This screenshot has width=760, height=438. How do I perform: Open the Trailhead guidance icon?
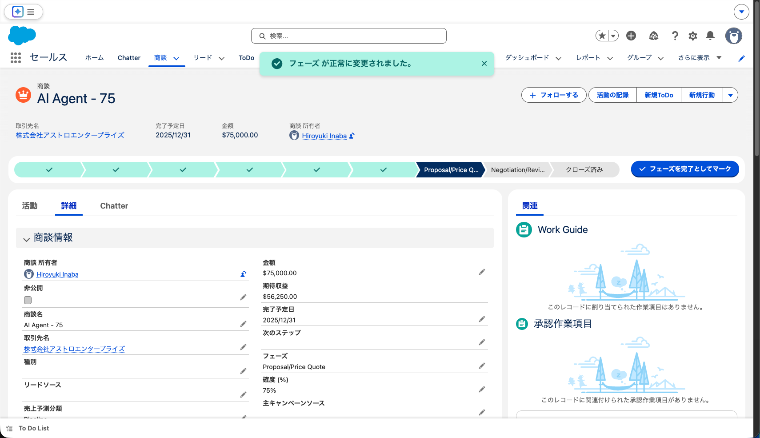tap(654, 36)
